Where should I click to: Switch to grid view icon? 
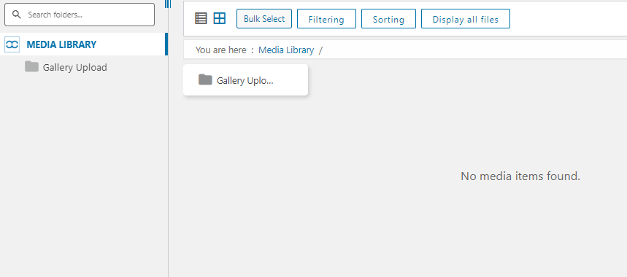point(220,18)
